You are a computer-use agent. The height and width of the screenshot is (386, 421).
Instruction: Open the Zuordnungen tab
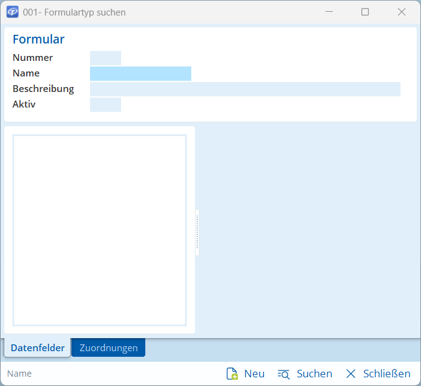pyautogui.click(x=109, y=347)
